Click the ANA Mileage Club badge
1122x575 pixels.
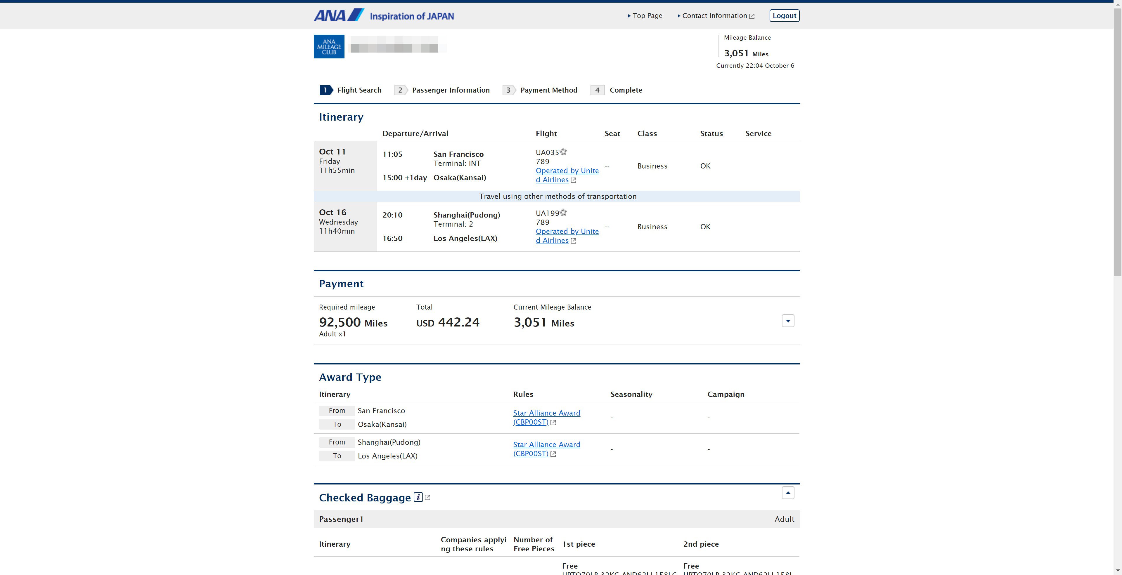[x=329, y=46]
